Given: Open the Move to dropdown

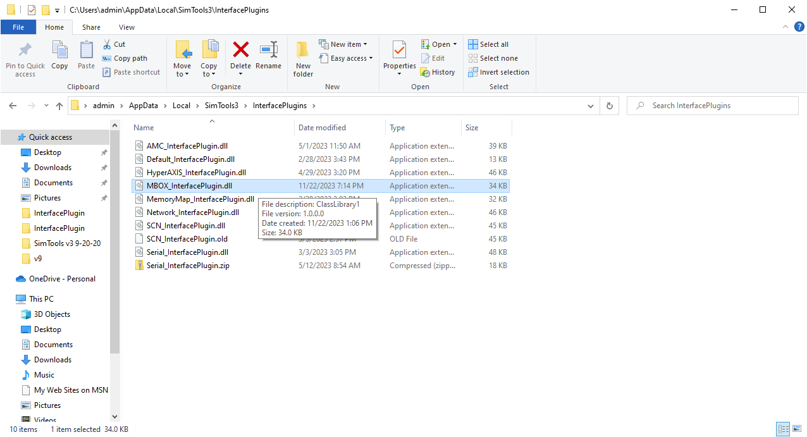Looking at the screenshot, I should pos(182,70).
